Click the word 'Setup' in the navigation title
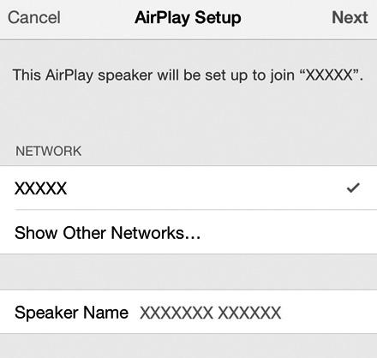The width and height of the screenshot is (377, 358). click(x=218, y=19)
